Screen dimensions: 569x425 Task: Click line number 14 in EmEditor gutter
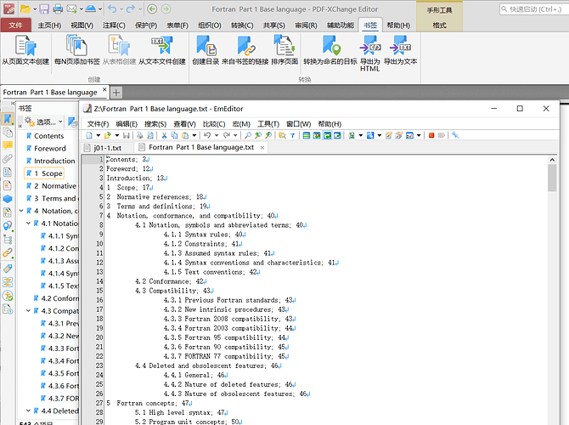pos(99,281)
